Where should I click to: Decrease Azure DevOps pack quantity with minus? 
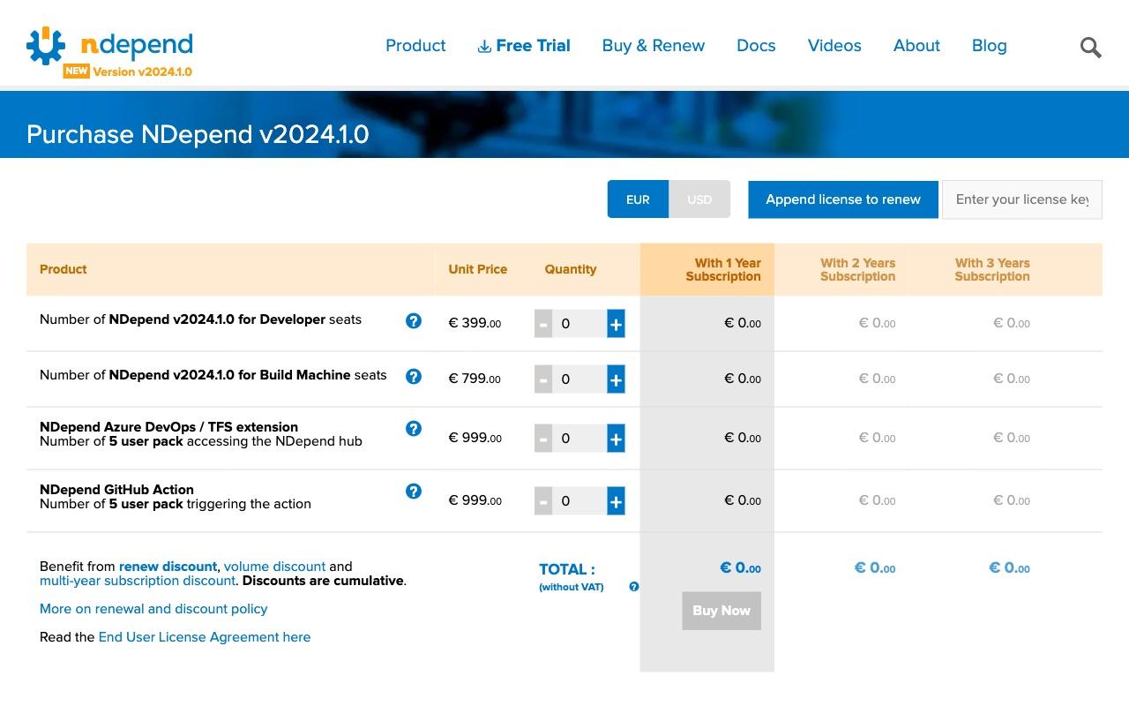tap(543, 439)
